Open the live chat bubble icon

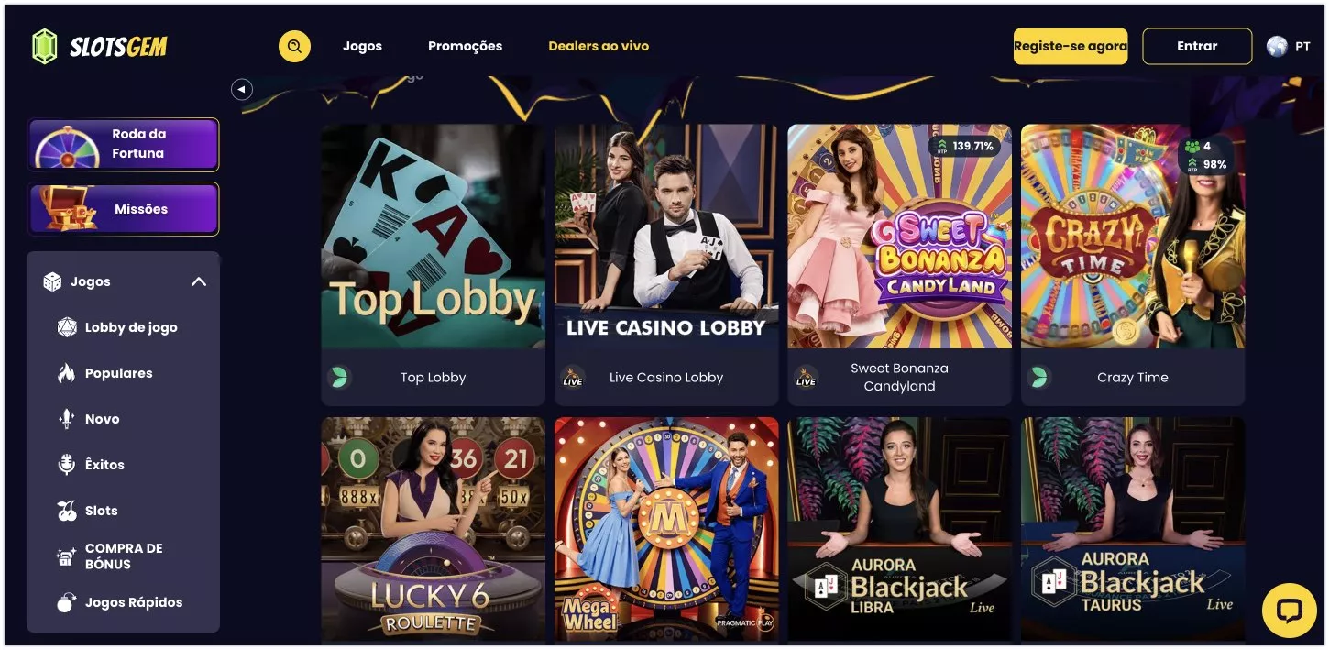(x=1289, y=611)
